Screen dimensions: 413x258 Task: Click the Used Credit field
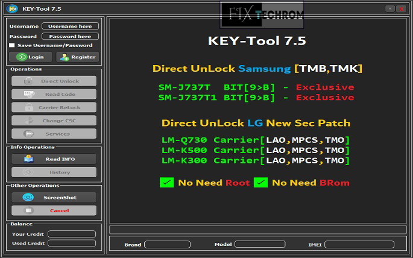tap(72, 244)
